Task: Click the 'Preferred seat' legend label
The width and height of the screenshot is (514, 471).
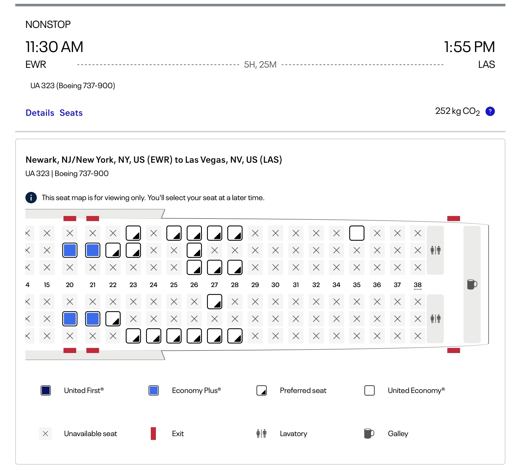Action: tap(303, 390)
